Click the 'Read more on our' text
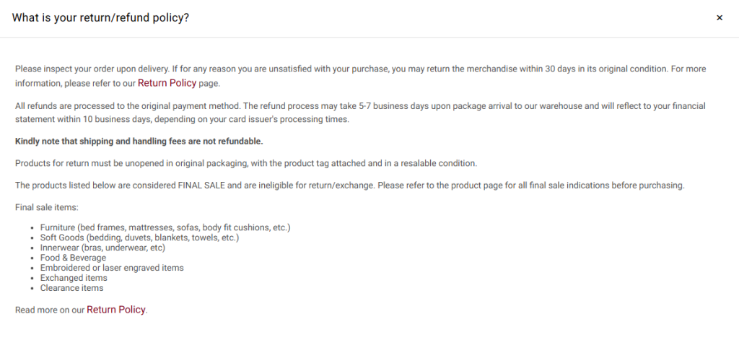739x340 pixels. [50, 310]
